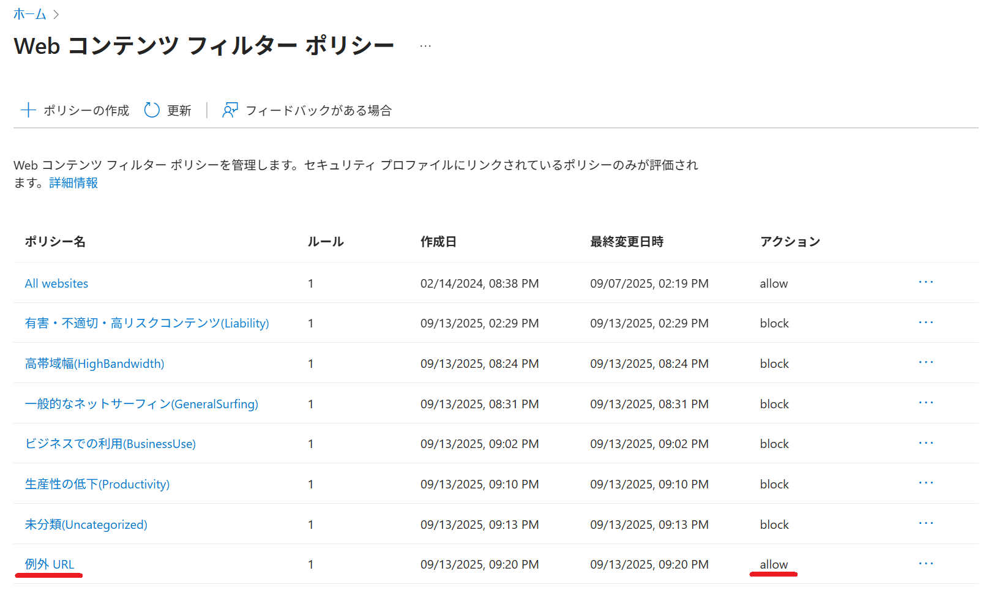Open more options for the 例外 URL row
Image resolution: width=983 pixels, height=609 pixels.
click(x=926, y=564)
